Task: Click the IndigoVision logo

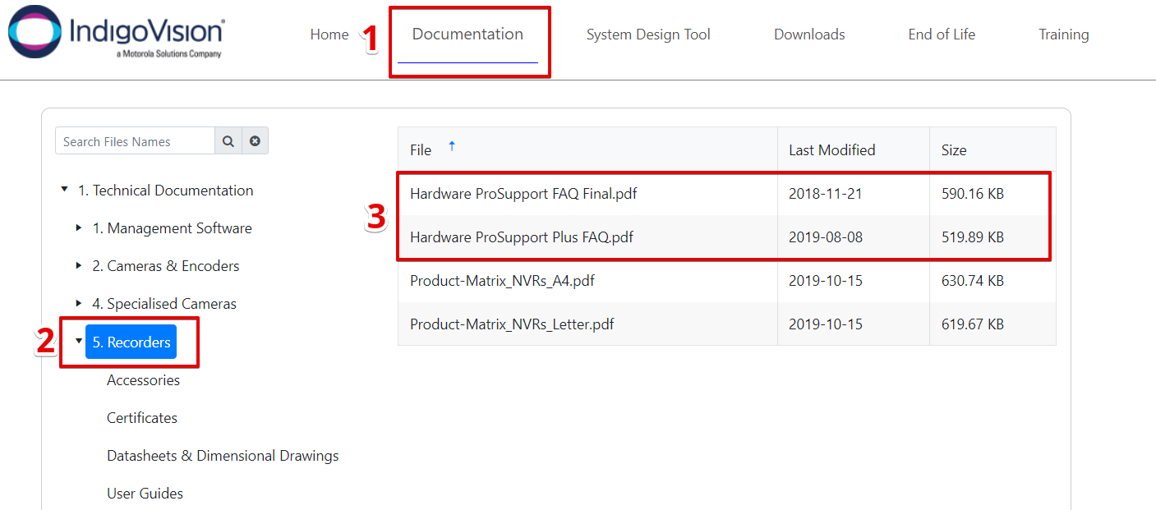Action: [116, 32]
